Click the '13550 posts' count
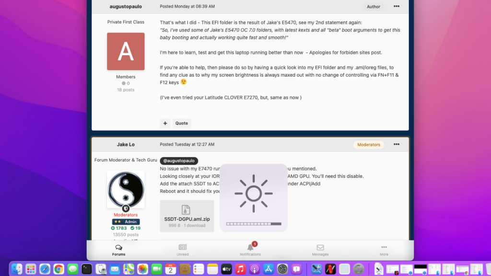Screen dimensions: 491x276 click(126, 235)
